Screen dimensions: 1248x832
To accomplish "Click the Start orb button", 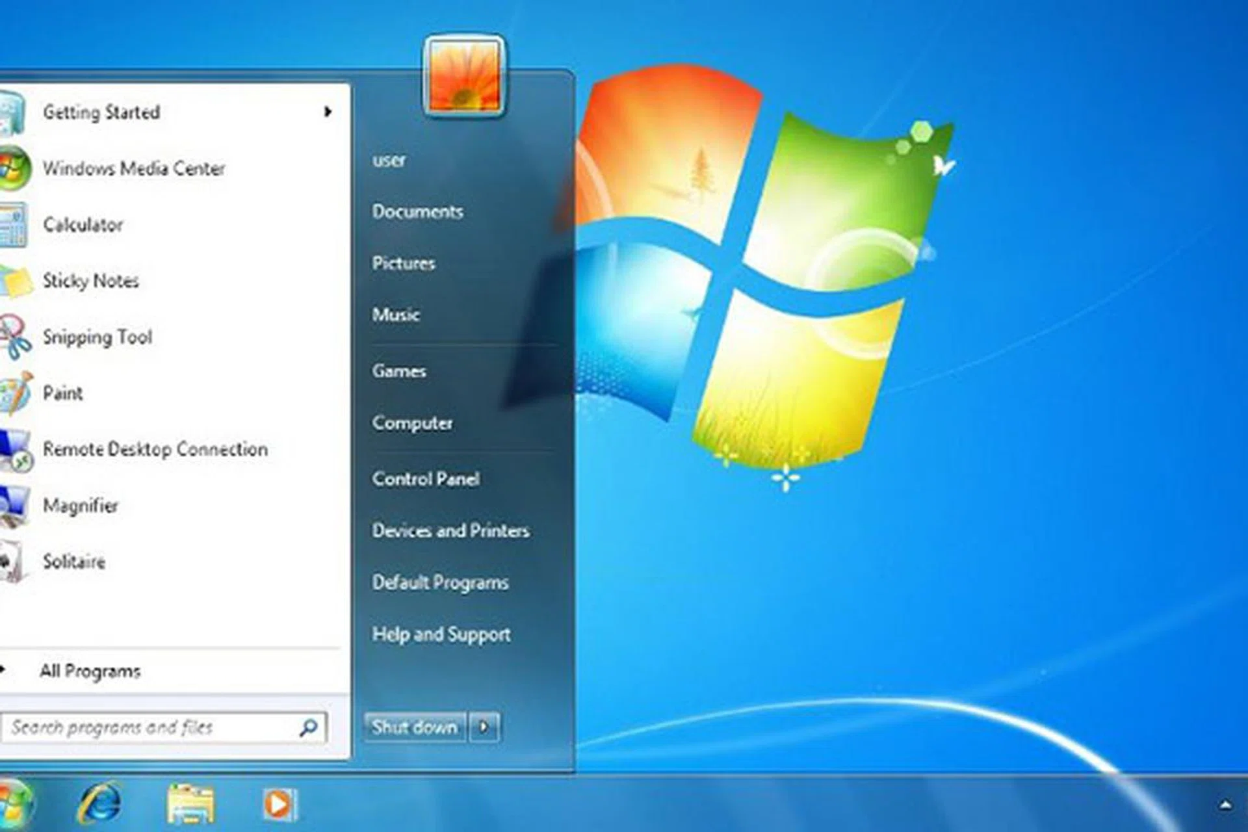I will [x=13, y=803].
